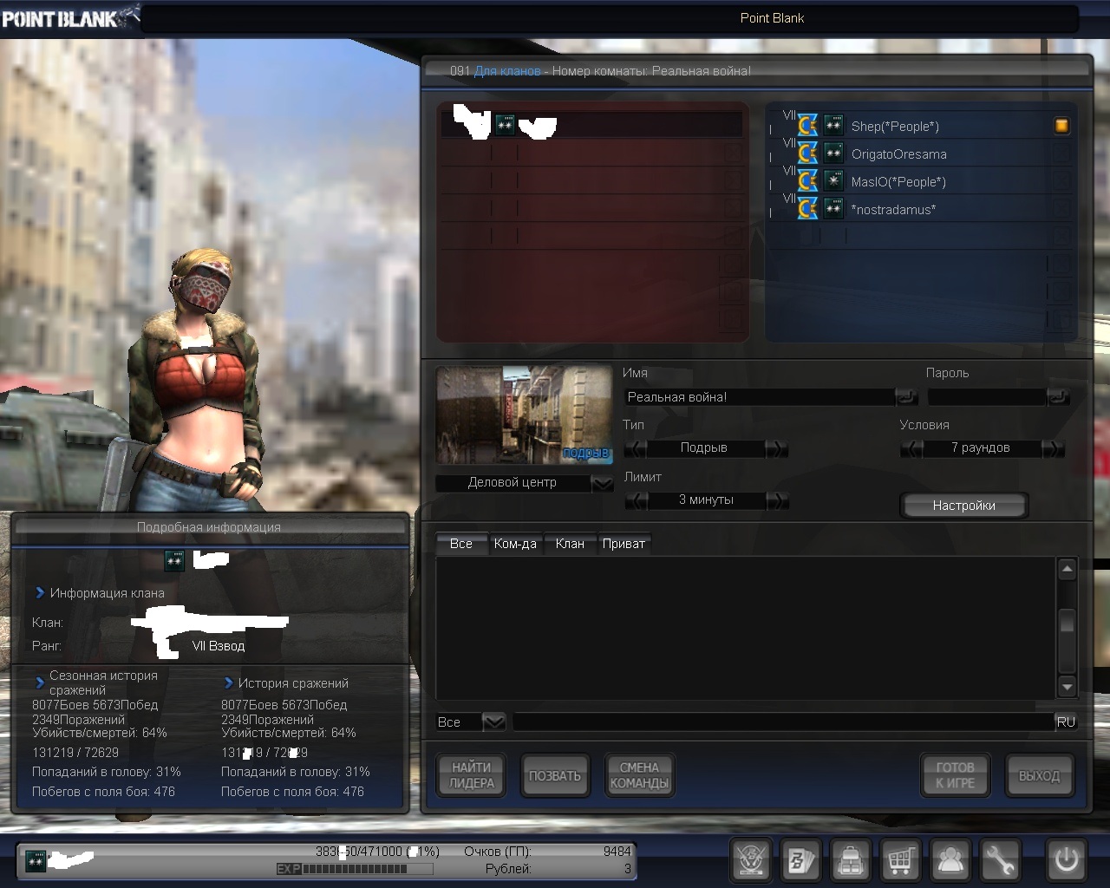Screen dimensions: 1110x888
Task: Expand Информация клана section
Action: (x=40, y=593)
